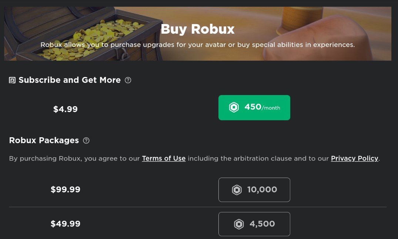This screenshot has height=239, width=398.
Task: Click Robux coin icon beside 4,500
Action: click(239, 224)
